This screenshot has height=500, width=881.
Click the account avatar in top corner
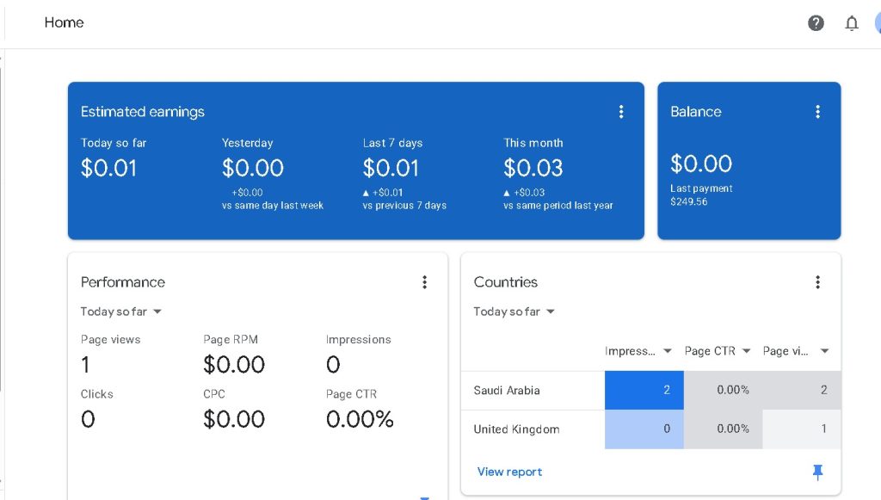[x=877, y=23]
